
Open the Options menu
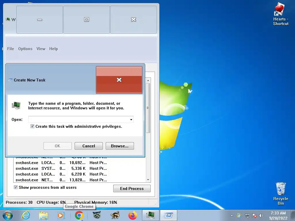point(25,49)
